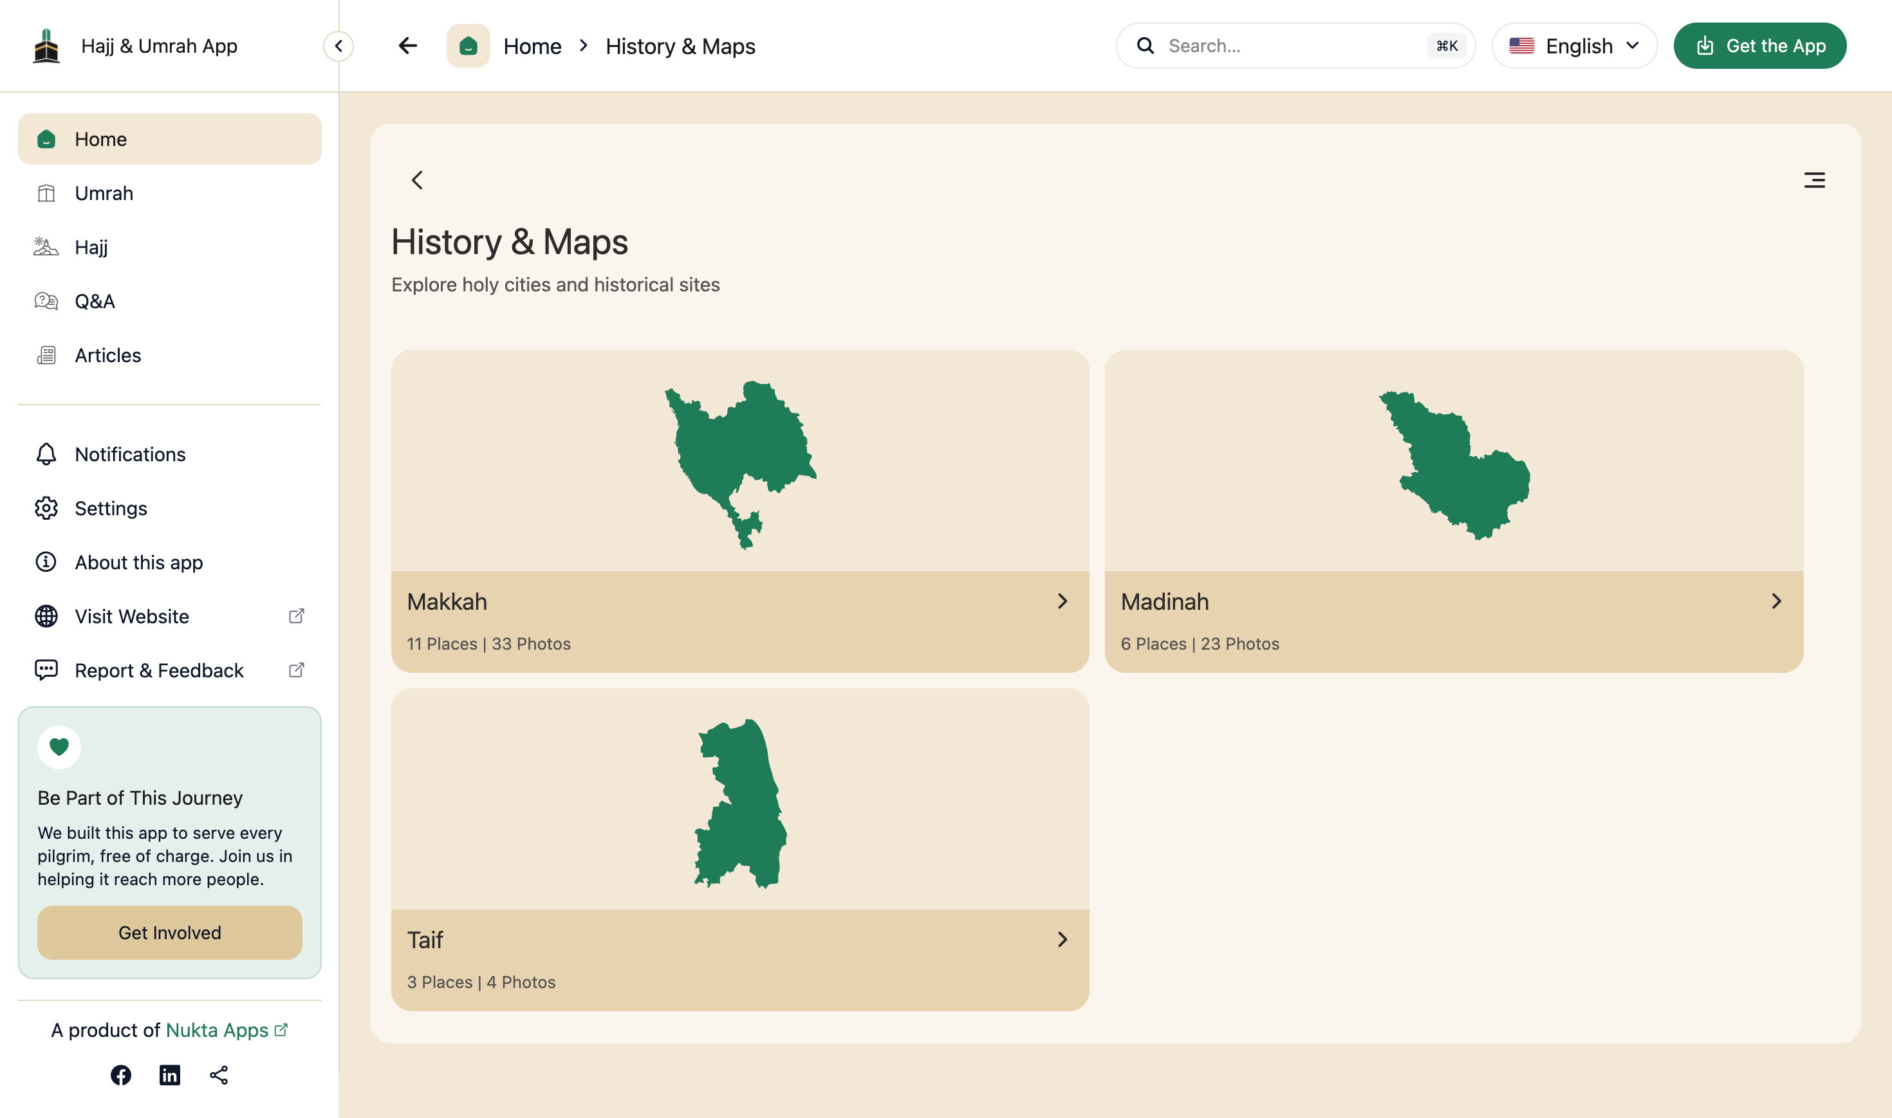Click the About this app info icon
This screenshot has width=1892, height=1118.
tap(46, 562)
